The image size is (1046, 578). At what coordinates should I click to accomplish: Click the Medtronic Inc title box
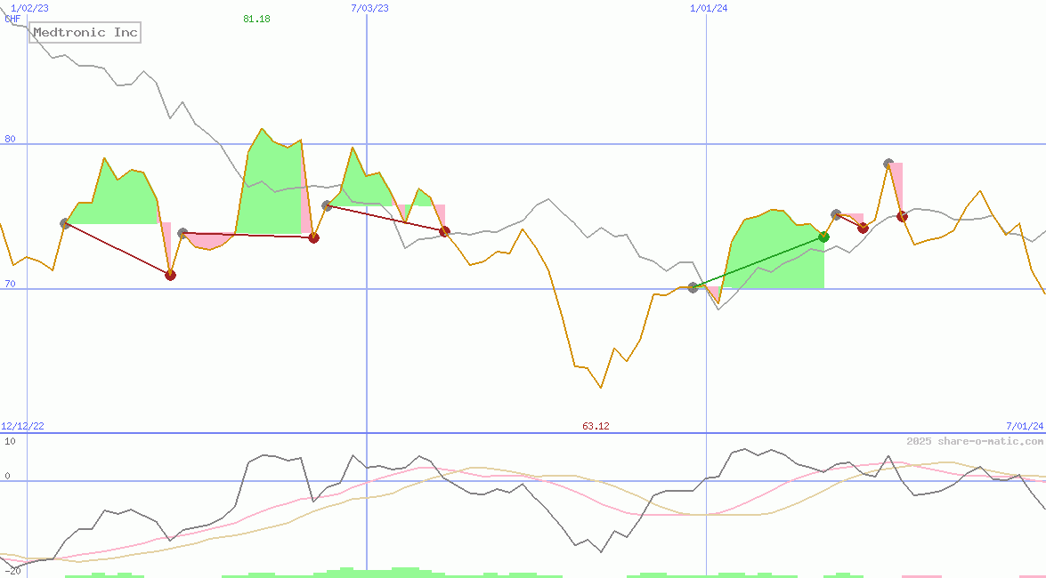(x=84, y=32)
